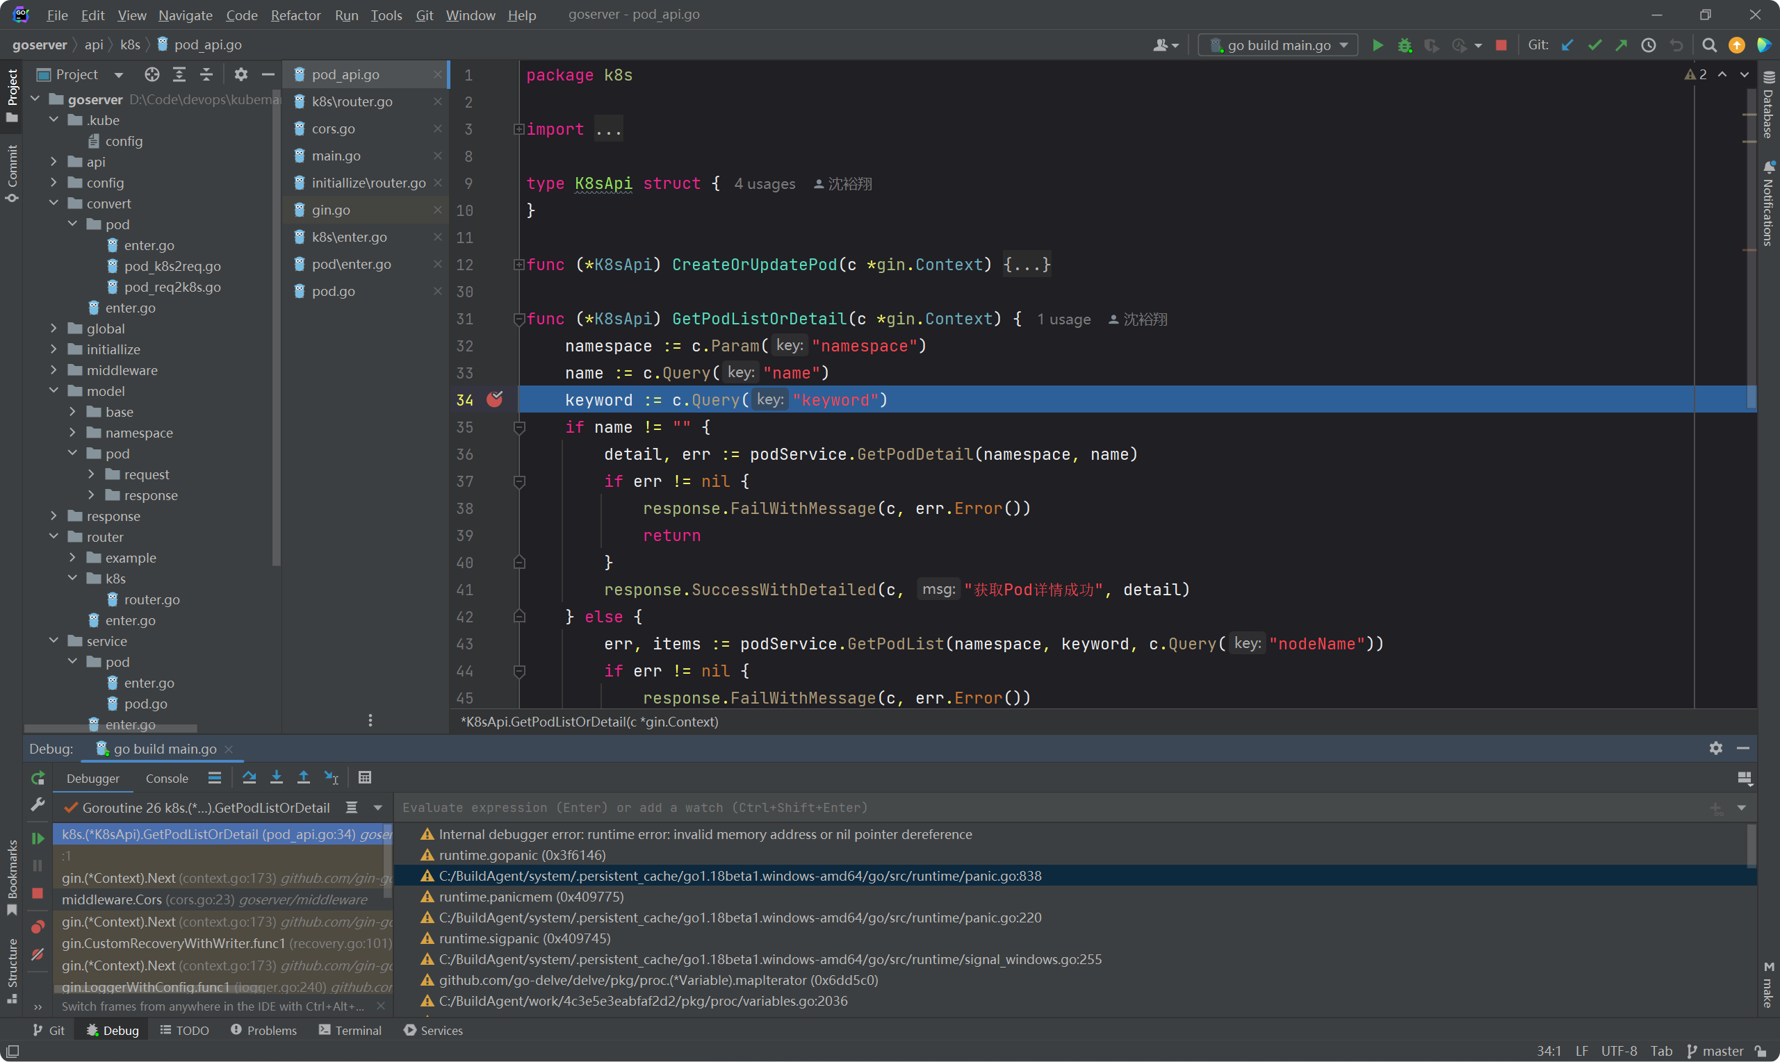Open the Tools menu
The image size is (1780, 1062).
pos(386,15)
